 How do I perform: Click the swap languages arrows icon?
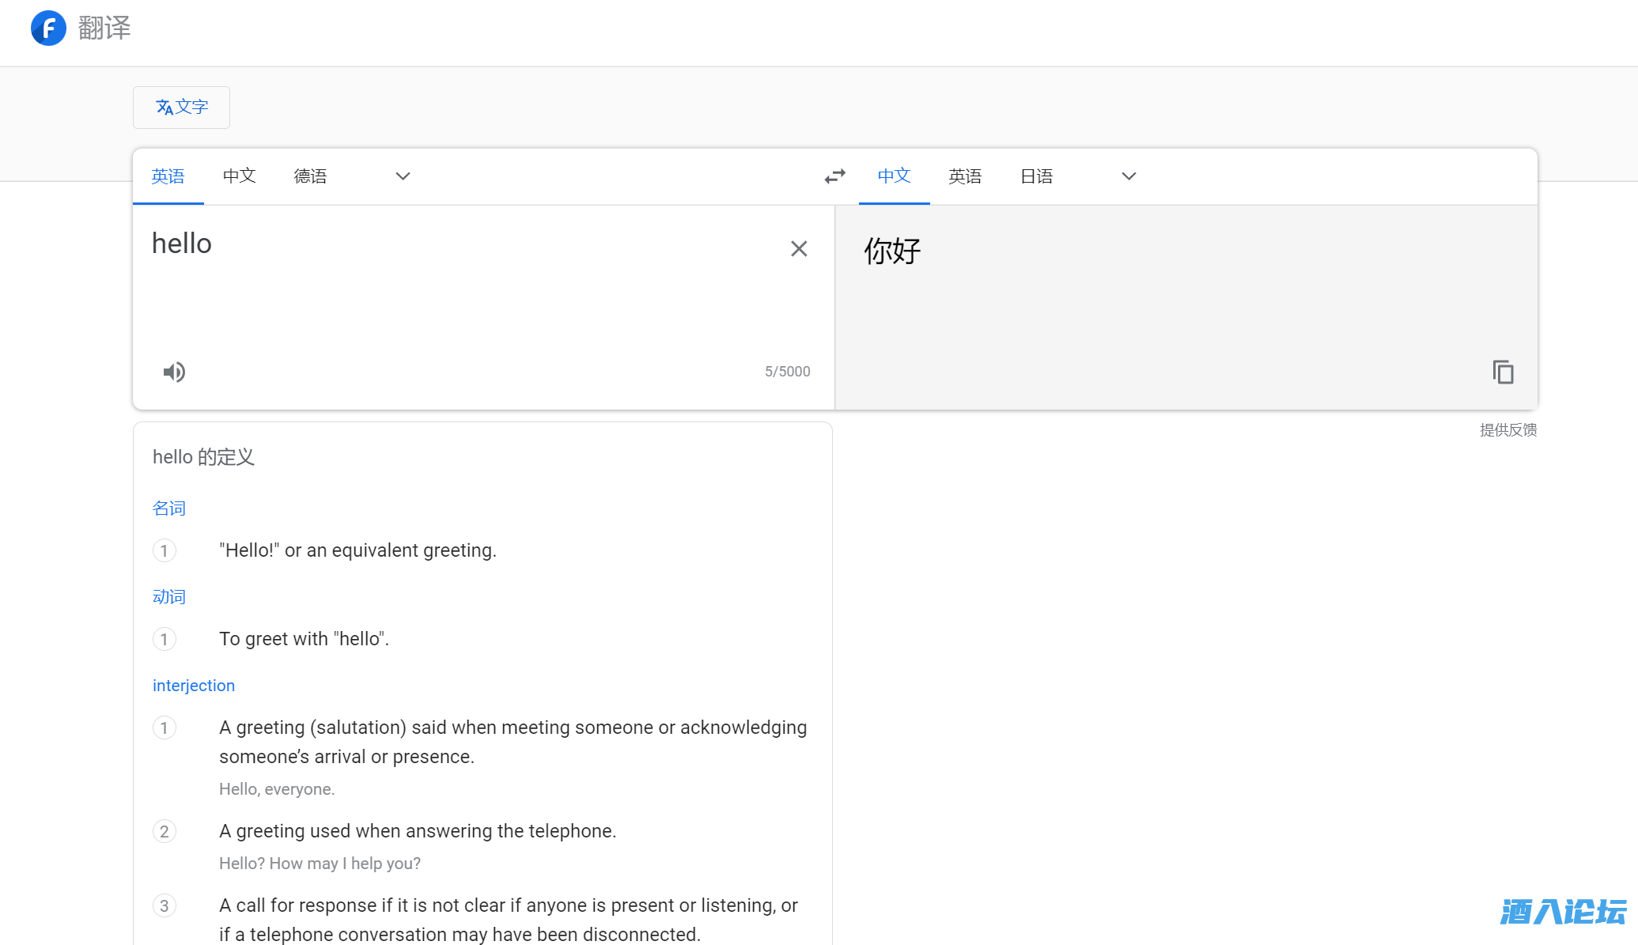[834, 176]
